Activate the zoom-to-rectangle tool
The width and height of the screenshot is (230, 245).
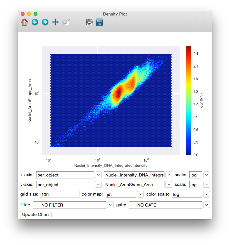[66, 22]
